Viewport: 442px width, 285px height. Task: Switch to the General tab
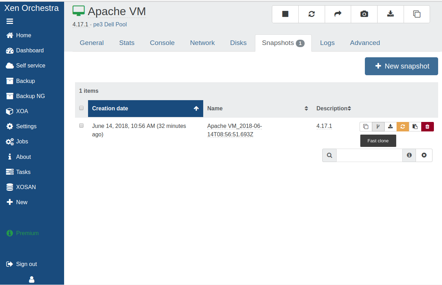[x=92, y=43]
